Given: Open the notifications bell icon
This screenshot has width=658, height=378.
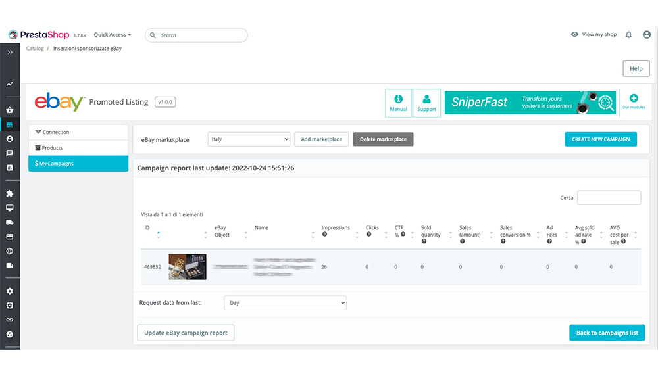Looking at the screenshot, I should tap(628, 35).
